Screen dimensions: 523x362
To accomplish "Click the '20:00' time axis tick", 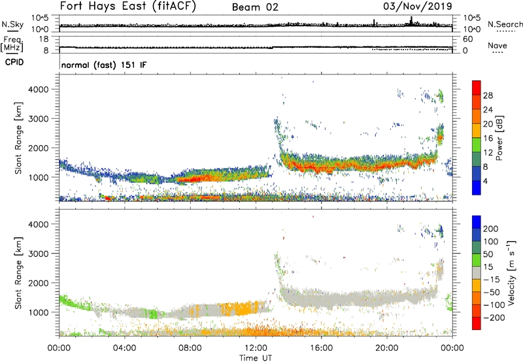I will tap(386, 348).
